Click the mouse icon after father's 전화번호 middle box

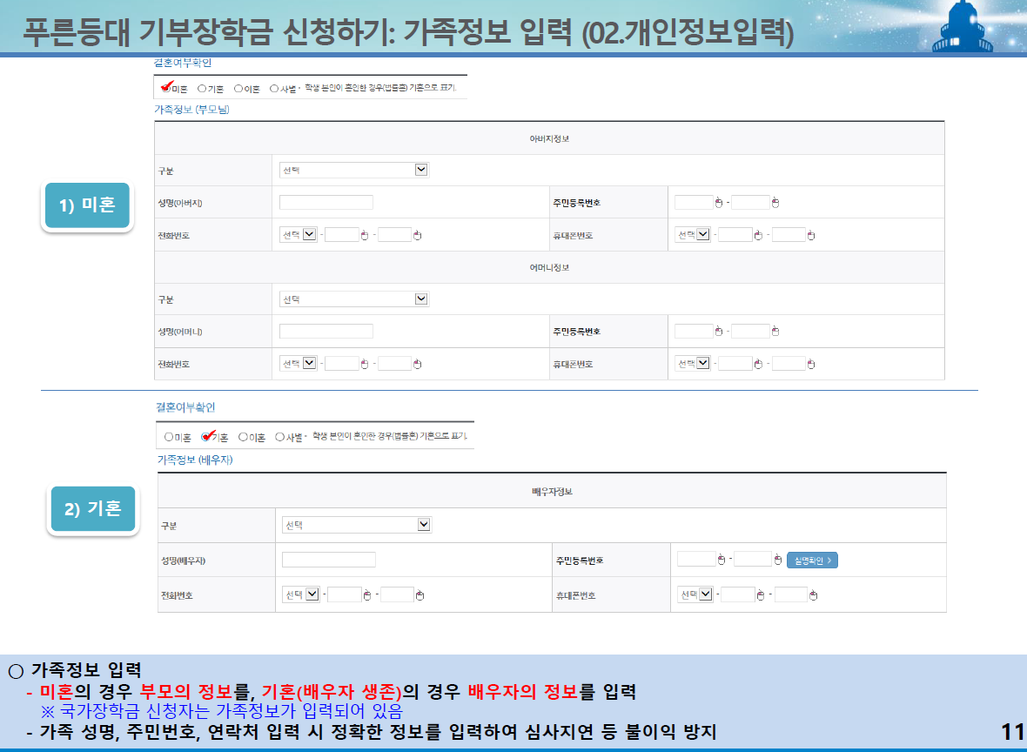(364, 234)
